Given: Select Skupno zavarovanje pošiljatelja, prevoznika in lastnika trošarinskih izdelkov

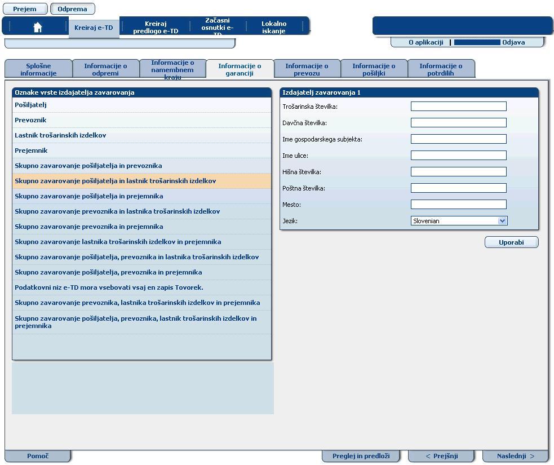Looking at the screenshot, I should (x=141, y=257).
